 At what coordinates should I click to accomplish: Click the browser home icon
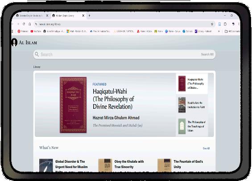point(30,24)
